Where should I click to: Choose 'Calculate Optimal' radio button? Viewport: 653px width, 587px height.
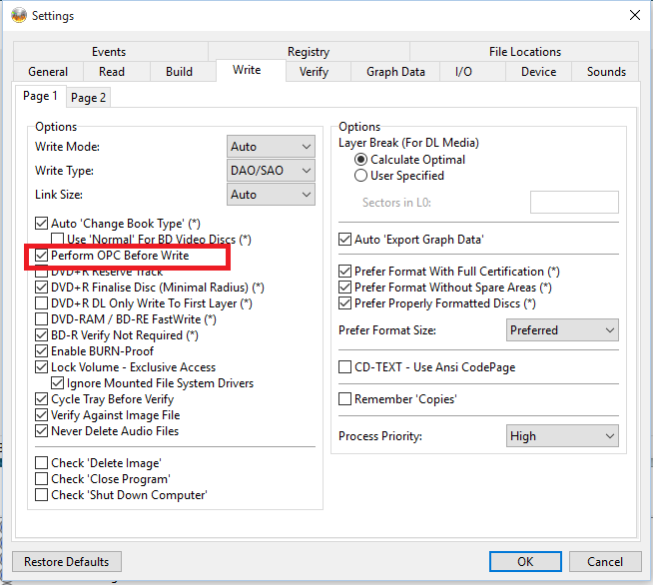click(361, 160)
